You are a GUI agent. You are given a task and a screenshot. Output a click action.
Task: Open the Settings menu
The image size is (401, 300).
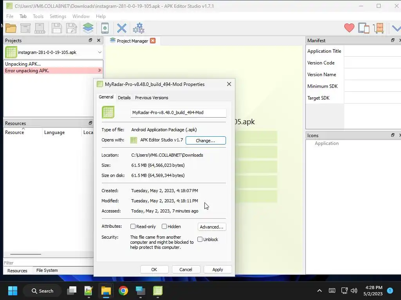(58, 16)
